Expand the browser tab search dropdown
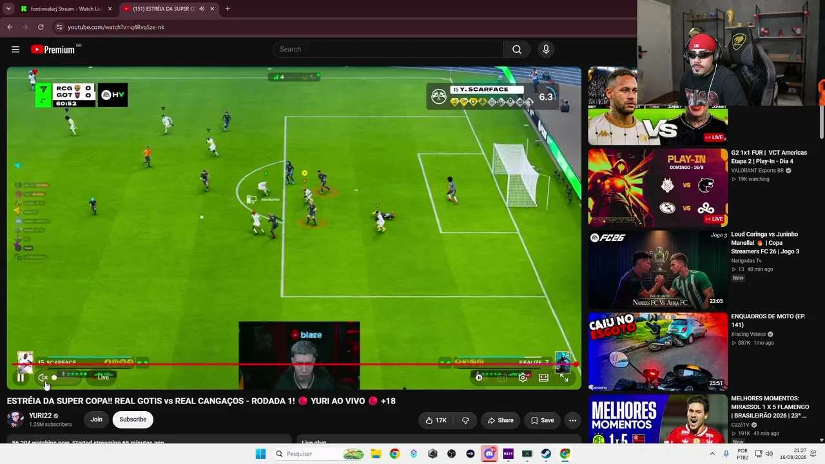Viewport: 825px width, 464px height. 8,9
